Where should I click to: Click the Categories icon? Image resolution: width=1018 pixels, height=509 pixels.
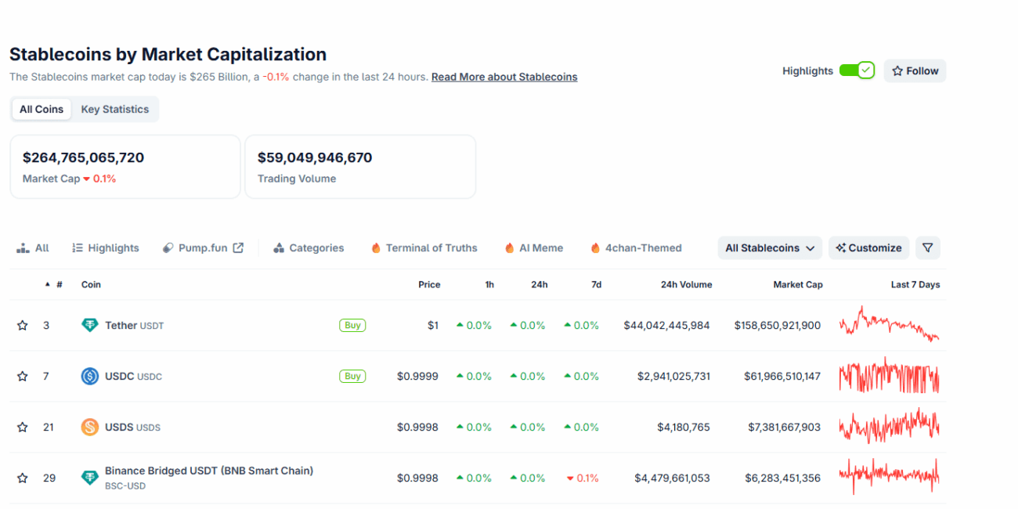[x=279, y=247]
